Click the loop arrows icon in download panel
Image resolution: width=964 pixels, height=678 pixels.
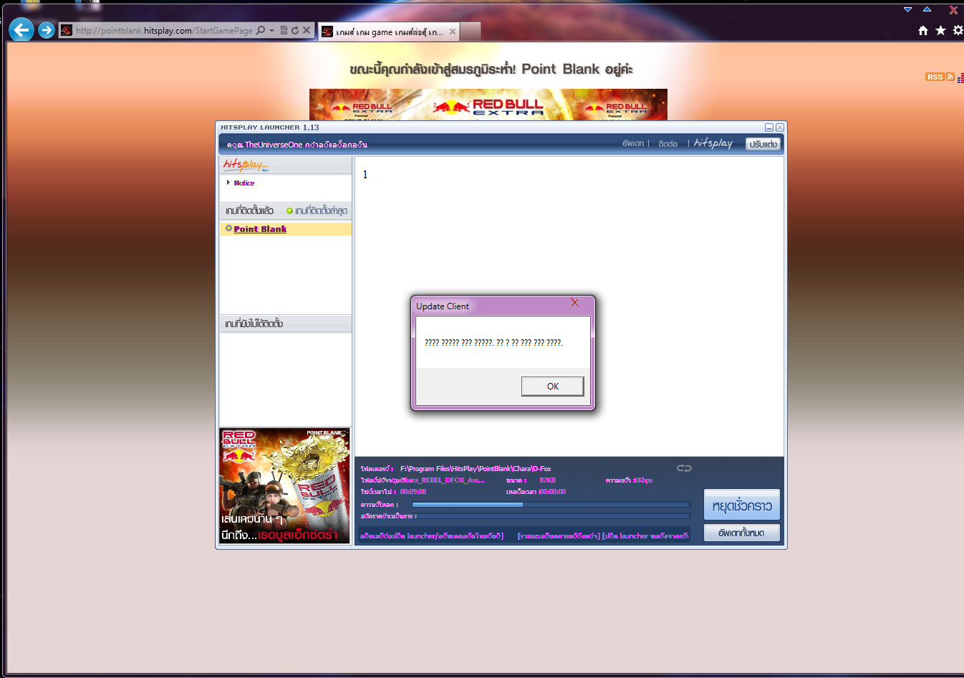684,468
